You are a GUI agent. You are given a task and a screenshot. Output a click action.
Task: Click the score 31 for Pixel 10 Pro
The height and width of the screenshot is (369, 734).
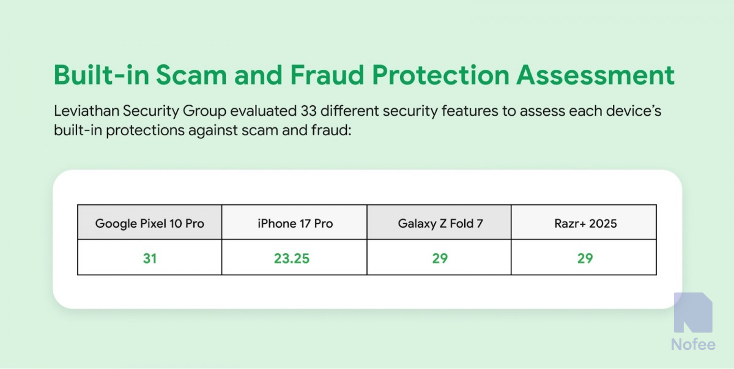pyautogui.click(x=150, y=258)
